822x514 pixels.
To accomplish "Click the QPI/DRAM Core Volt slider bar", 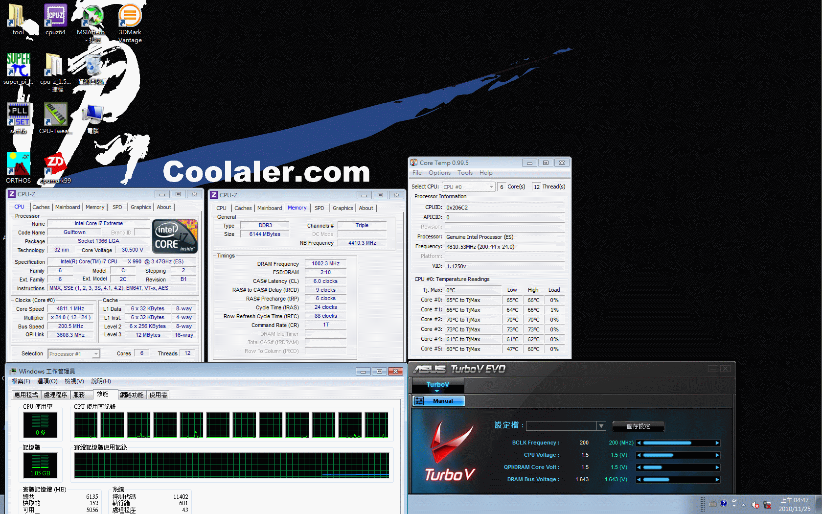I will pos(678,467).
